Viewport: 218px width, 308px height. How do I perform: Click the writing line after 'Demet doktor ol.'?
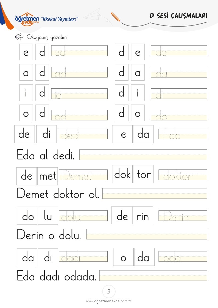(x=155, y=193)
